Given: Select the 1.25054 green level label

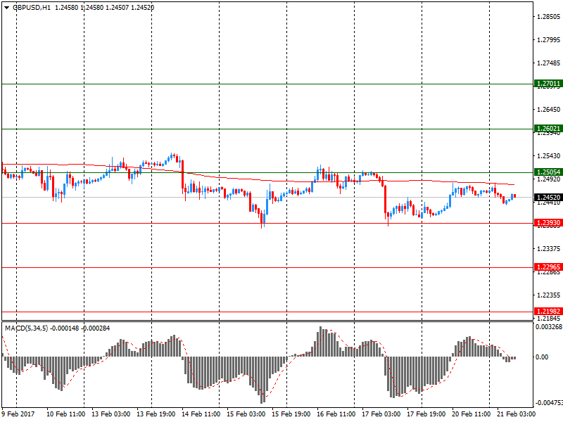Looking at the screenshot, I should pos(548,172).
